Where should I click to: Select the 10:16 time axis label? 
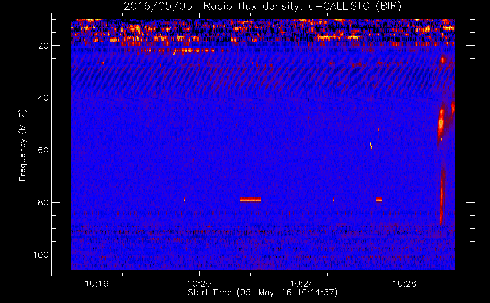97,284
